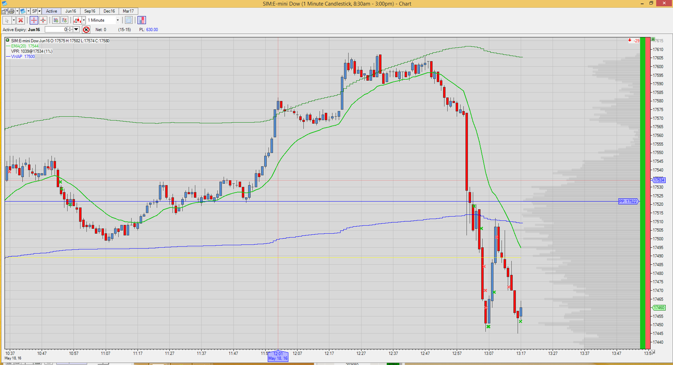673x365 pixels.
Task: Restore down the chart window
Action: click(x=651, y=3)
